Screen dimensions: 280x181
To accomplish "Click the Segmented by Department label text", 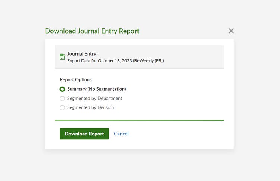I will pyautogui.click(x=95, y=99).
